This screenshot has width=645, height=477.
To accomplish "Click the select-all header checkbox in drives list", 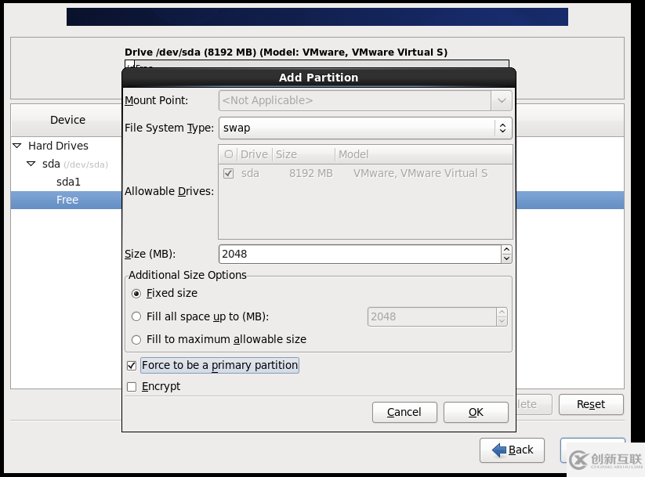I will pyautogui.click(x=229, y=154).
